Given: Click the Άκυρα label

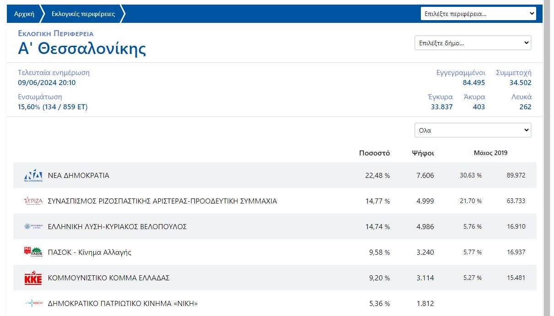Looking at the screenshot, I should (474, 96).
